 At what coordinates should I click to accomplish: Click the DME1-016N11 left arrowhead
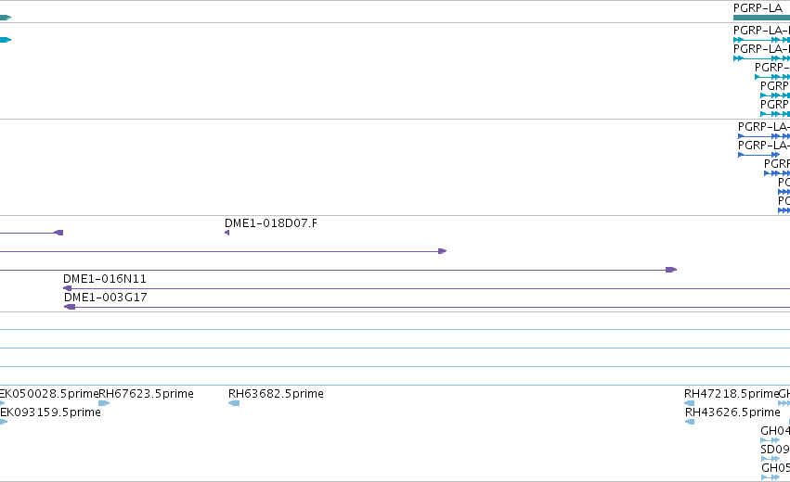[x=67, y=288]
